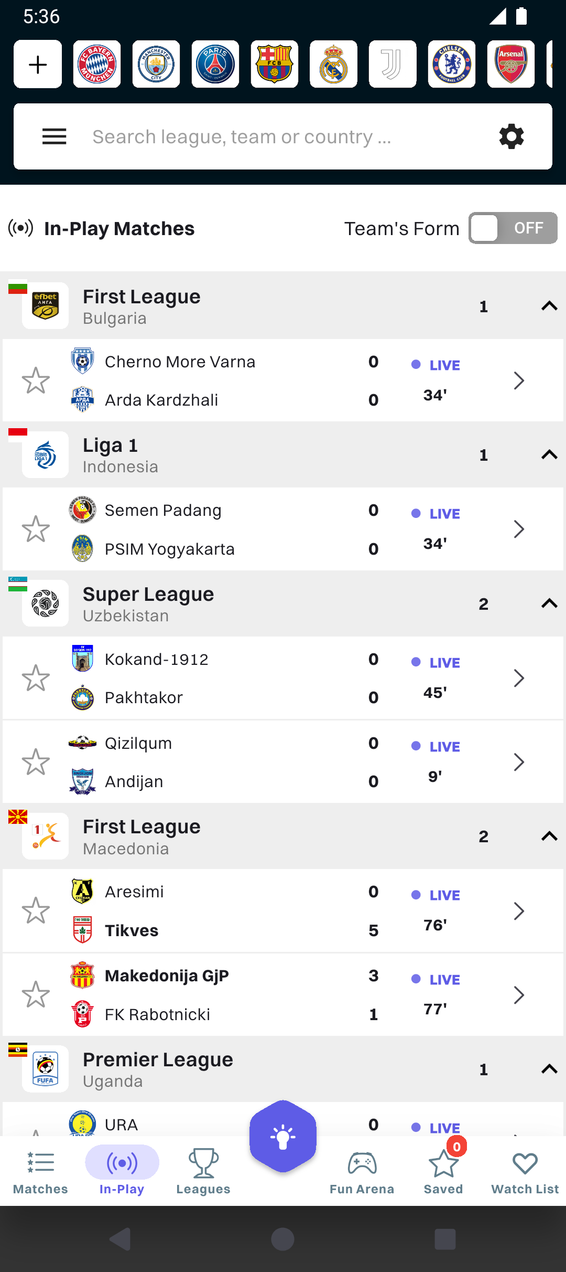The height and width of the screenshot is (1272, 566).
Task: Select the Chelsea team badge
Action: click(x=452, y=64)
